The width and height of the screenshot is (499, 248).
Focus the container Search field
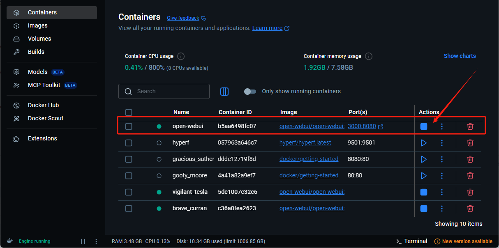point(164,92)
